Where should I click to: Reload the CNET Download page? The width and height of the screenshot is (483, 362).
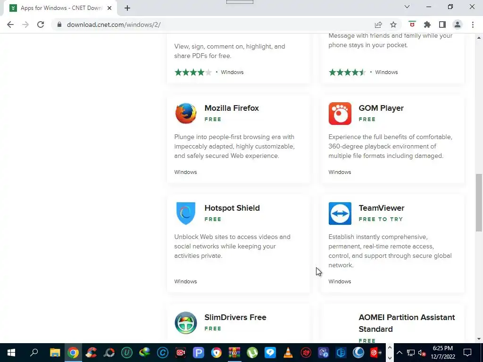[41, 25]
